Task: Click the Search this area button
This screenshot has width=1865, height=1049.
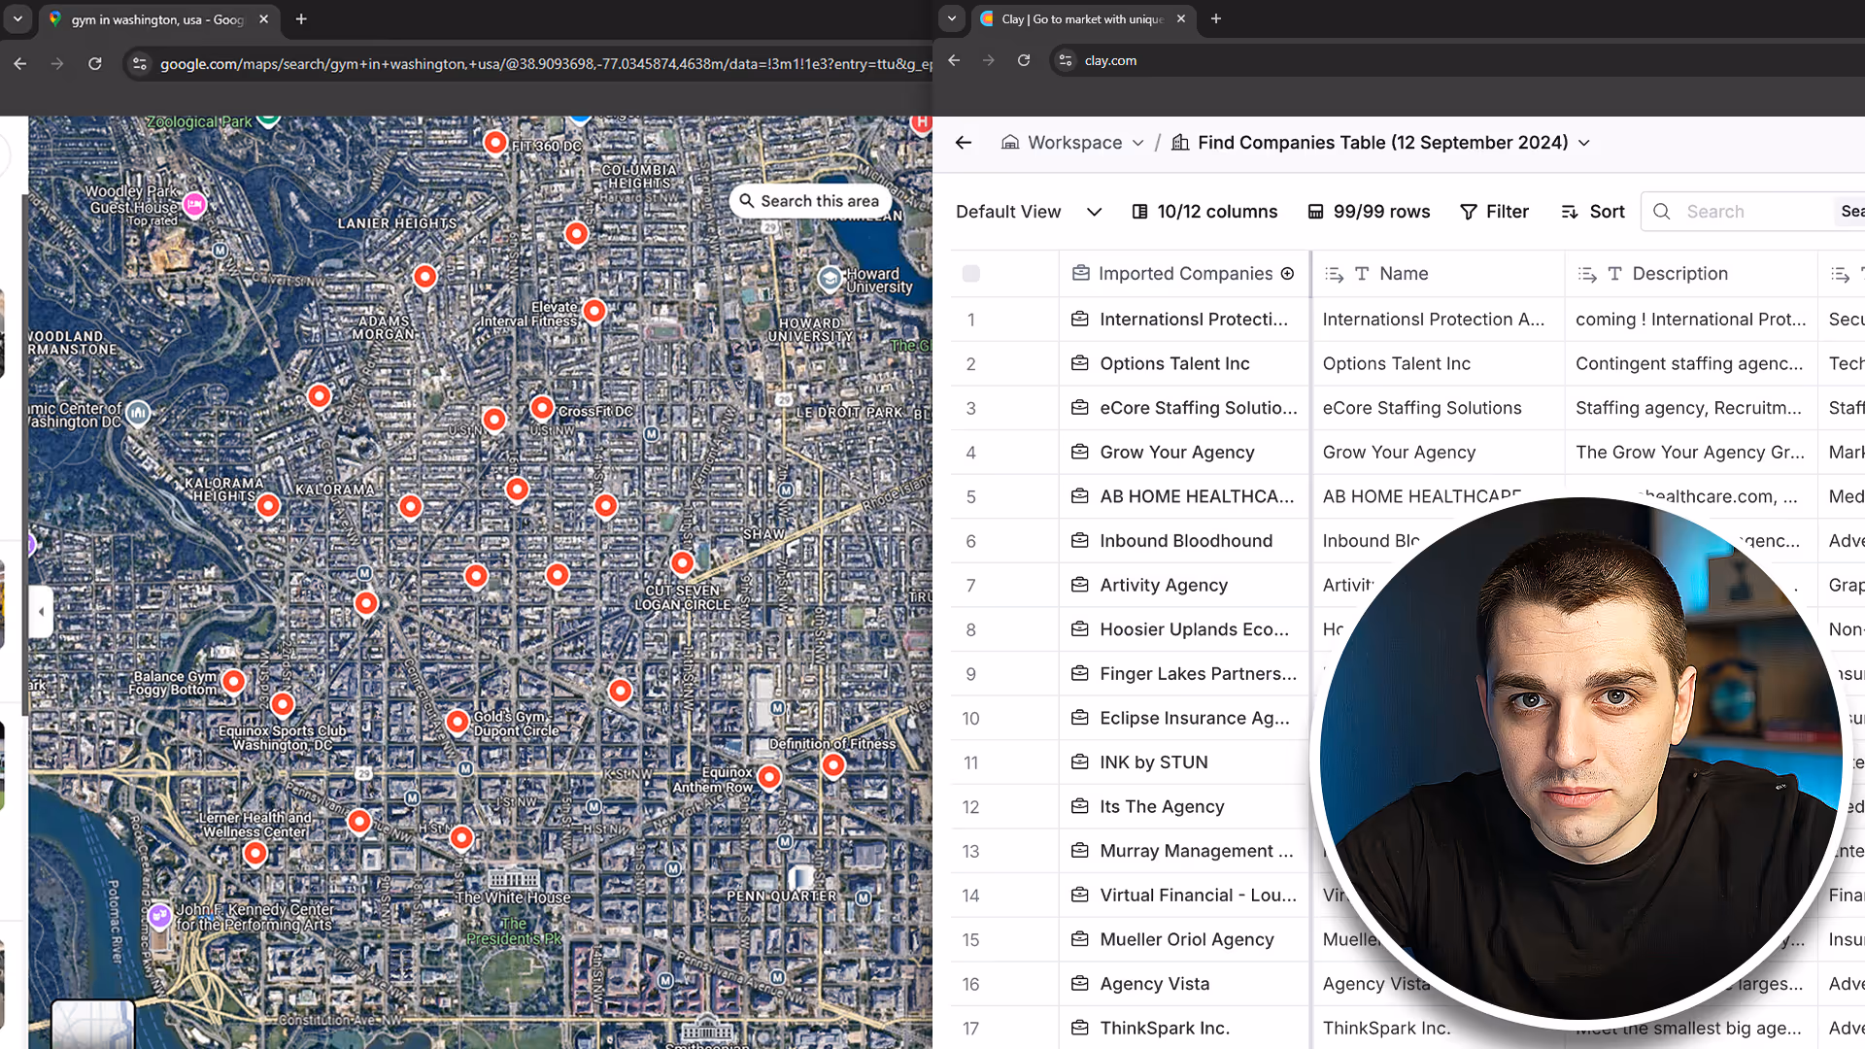Action: (809, 201)
